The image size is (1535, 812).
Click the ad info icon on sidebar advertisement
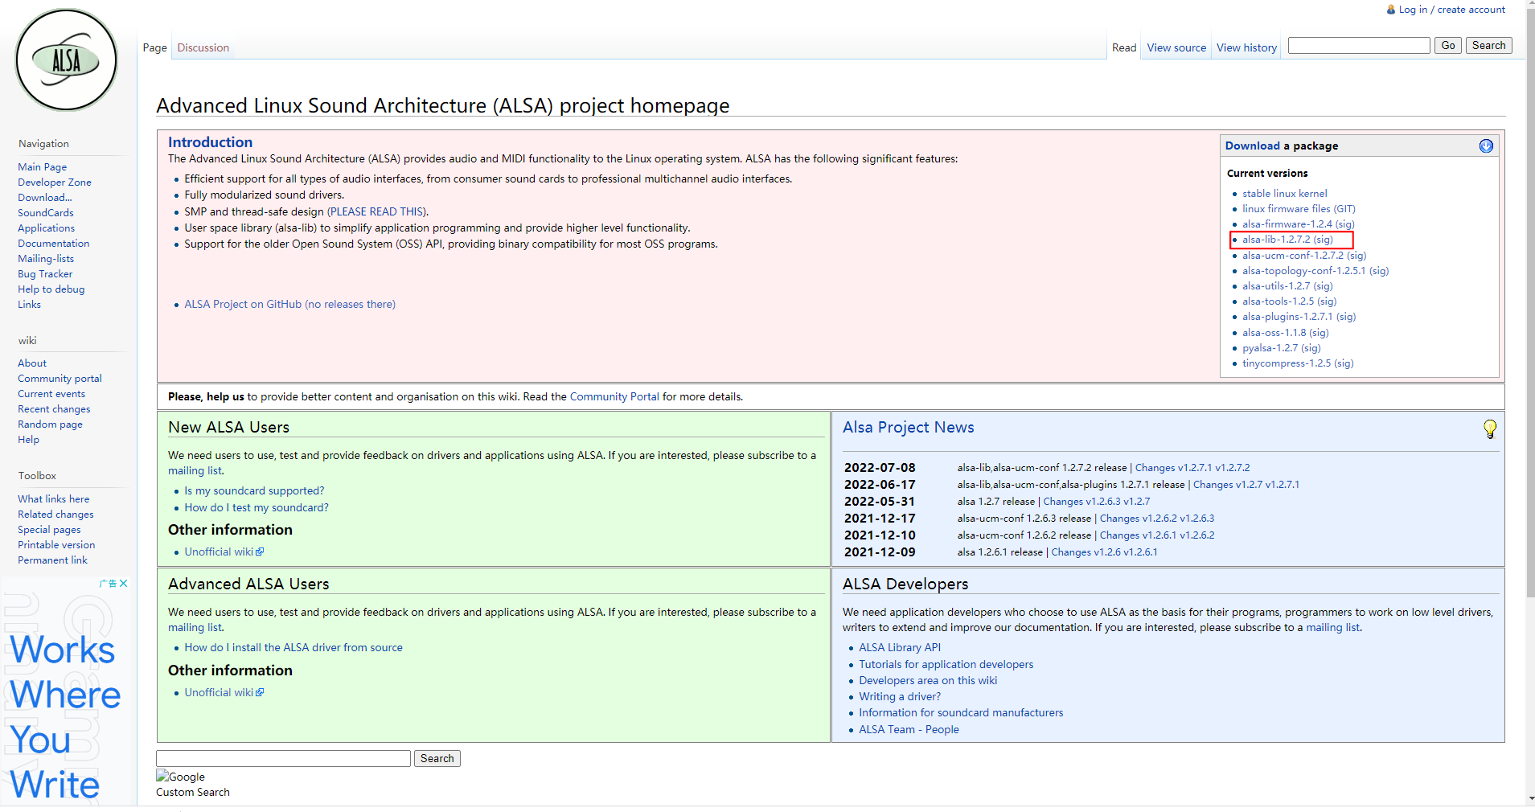(109, 584)
